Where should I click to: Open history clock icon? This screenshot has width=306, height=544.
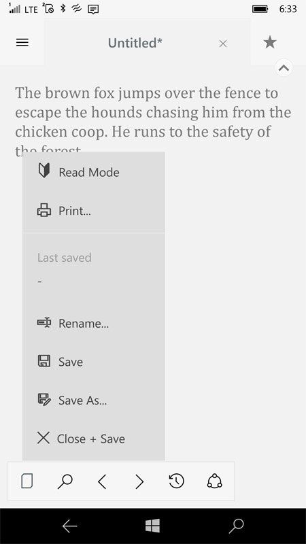tap(177, 481)
